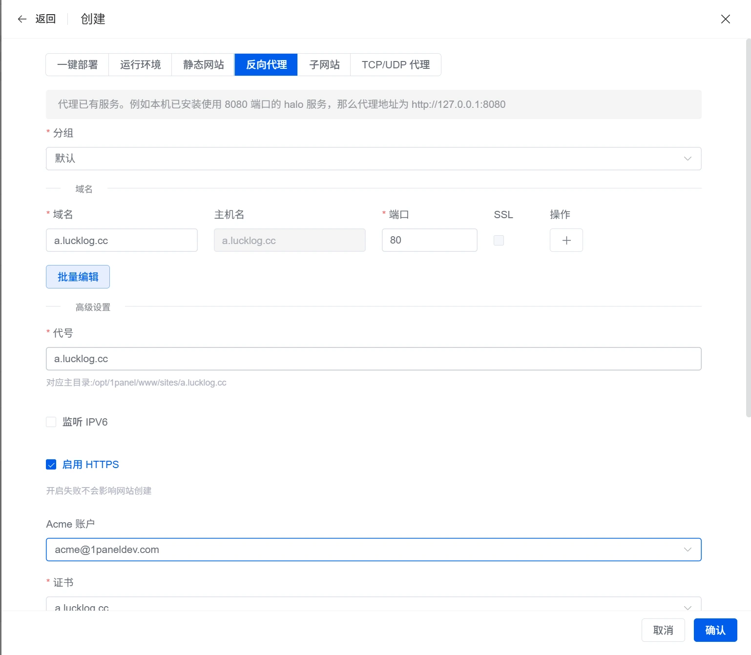This screenshot has height=655, width=751.
Task: Open the 分组 dropdown showing 默认
Action: pyautogui.click(x=374, y=159)
